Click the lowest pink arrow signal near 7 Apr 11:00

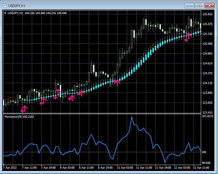click(x=24, y=108)
